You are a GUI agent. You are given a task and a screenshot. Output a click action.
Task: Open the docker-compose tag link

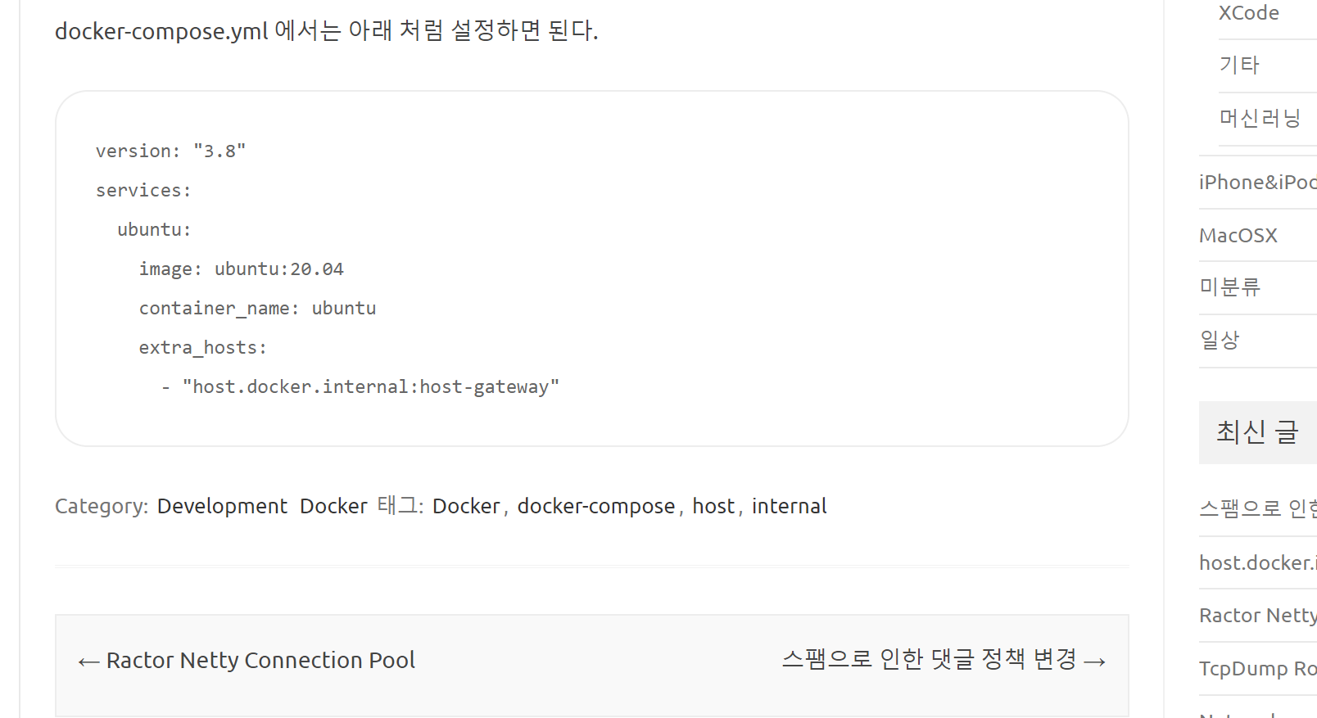coord(595,507)
